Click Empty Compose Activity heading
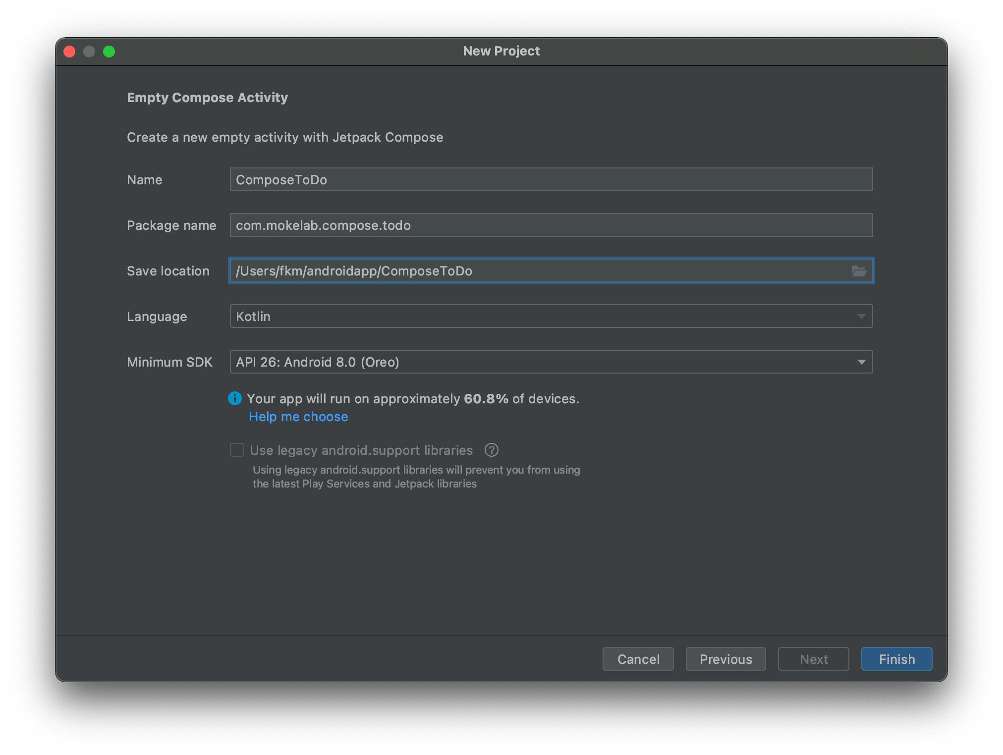 tap(208, 97)
